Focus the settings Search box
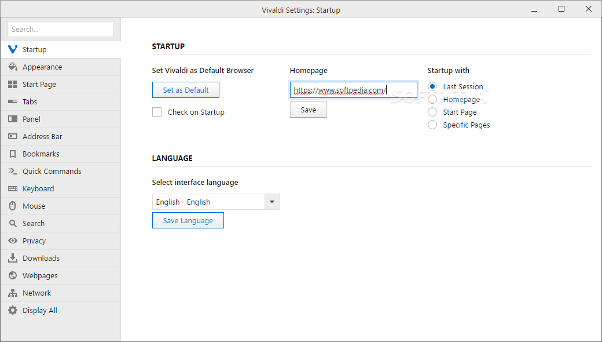The height and width of the screenshot is (342, 602). click(61, 29)
